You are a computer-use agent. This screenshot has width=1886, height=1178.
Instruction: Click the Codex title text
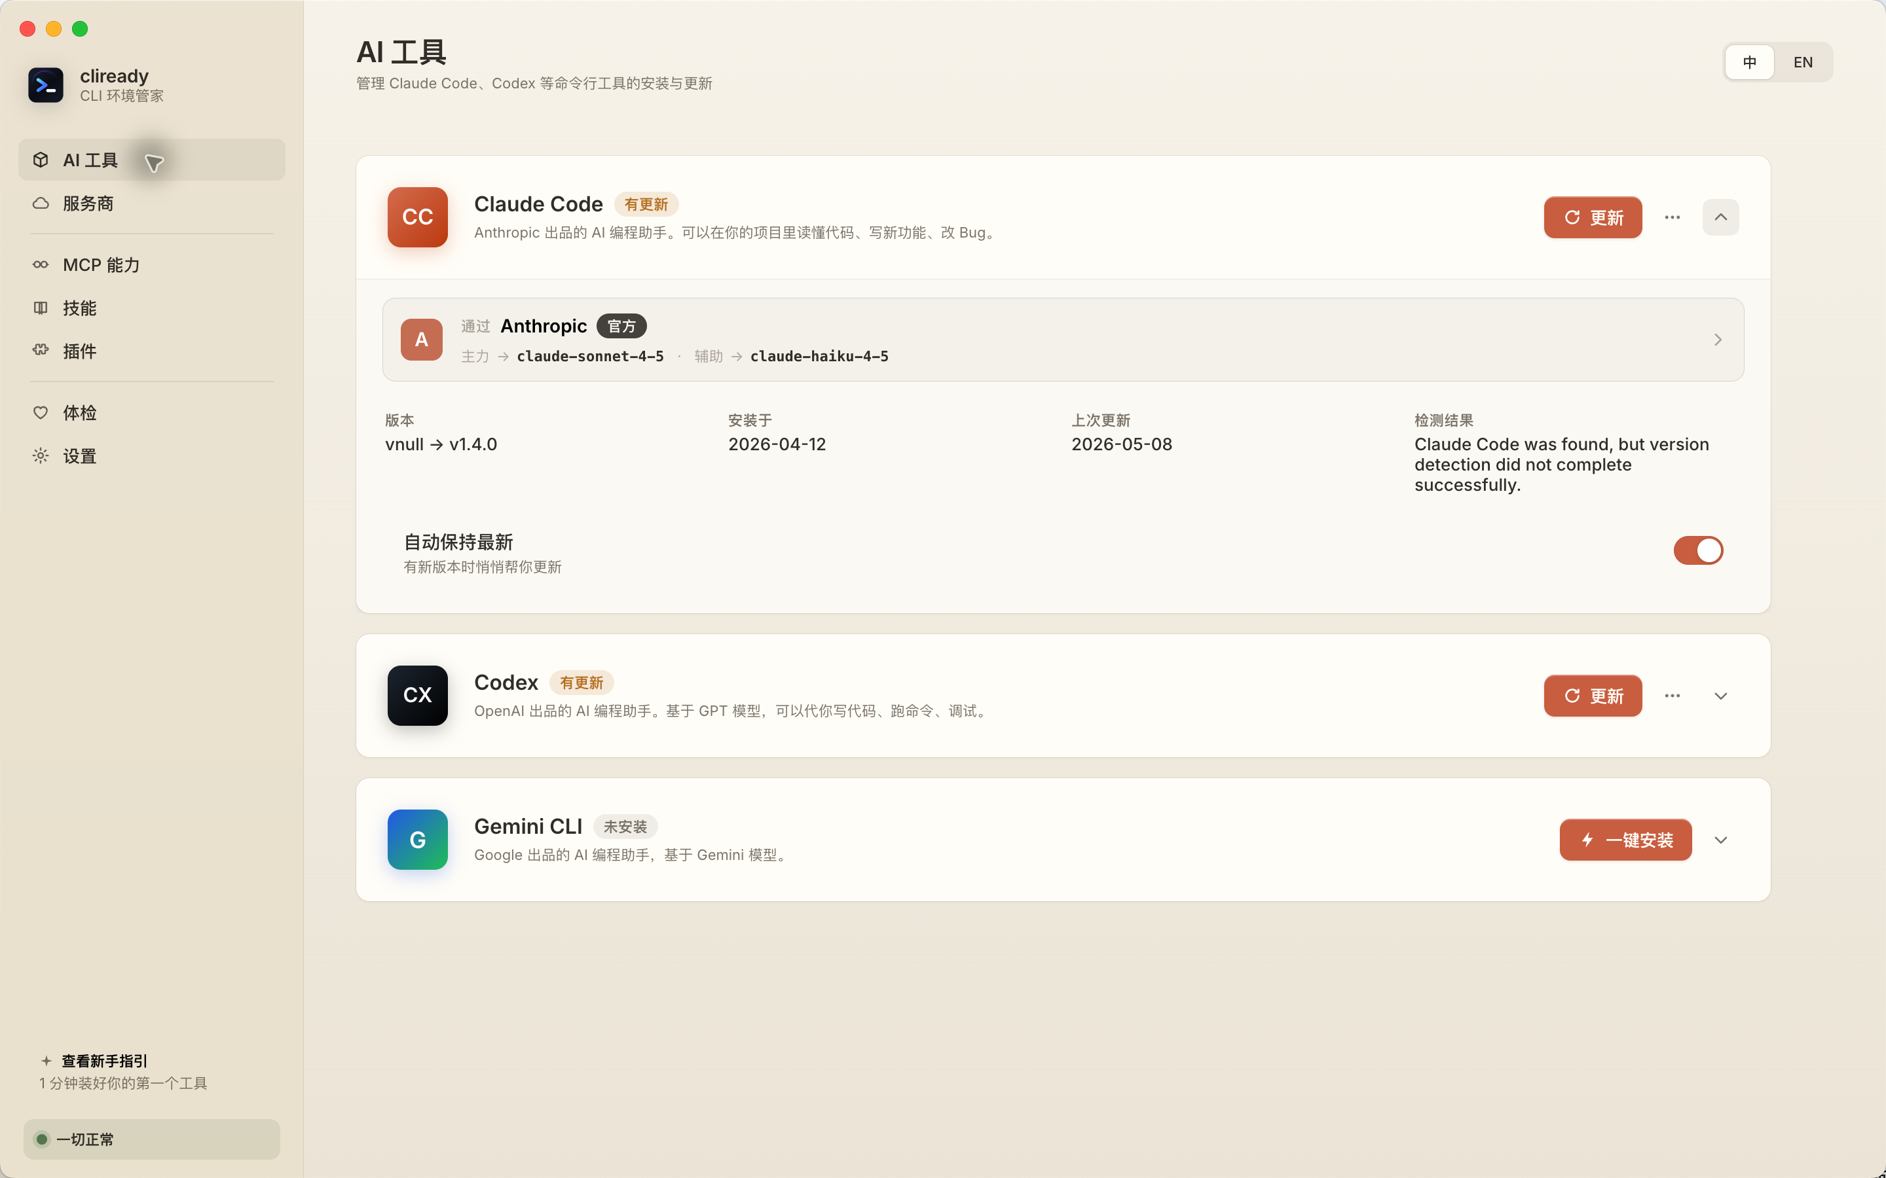point(506,683)
